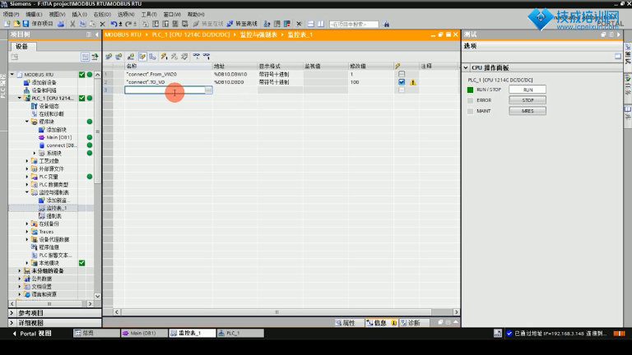Click first insert row icon in watch toolbar

109,57
